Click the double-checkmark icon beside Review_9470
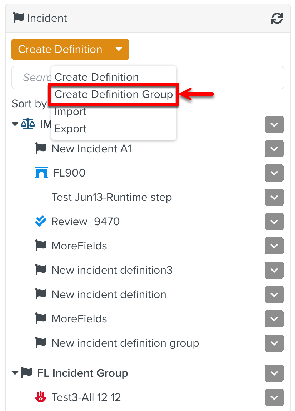295x411 pixels. [x=41, y=222]
